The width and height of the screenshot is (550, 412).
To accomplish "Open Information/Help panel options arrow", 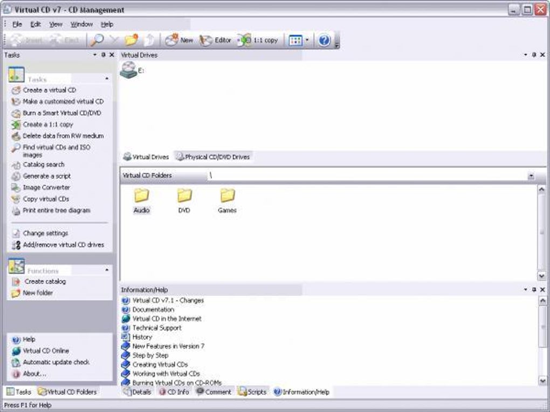I will (x=525, y=289).
